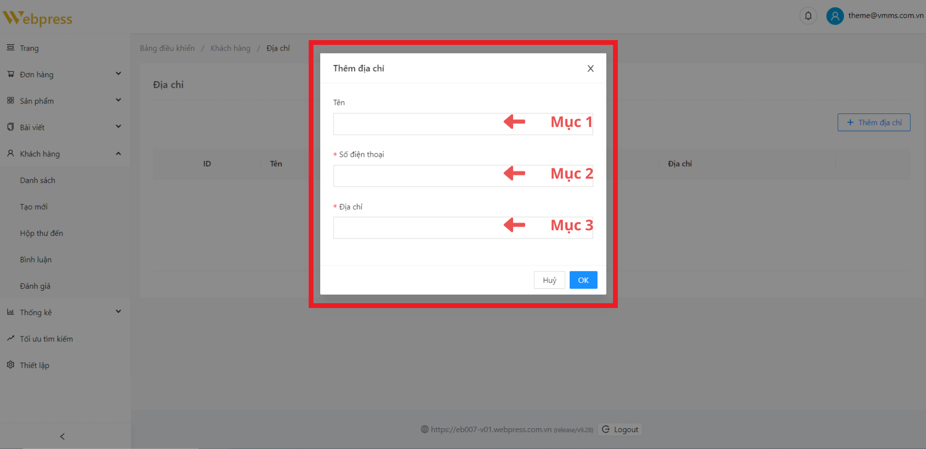Expand the Thống kê menu chevron
The image size is (926, 449).
(x=118, y=312)
